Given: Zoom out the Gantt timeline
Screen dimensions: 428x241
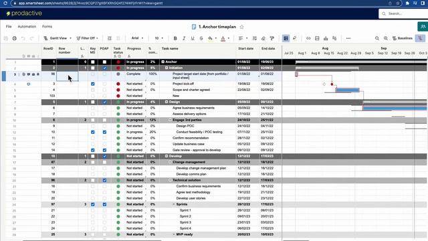Looking at the screenshot, I should pyautogui.click(x=377, y=39).
